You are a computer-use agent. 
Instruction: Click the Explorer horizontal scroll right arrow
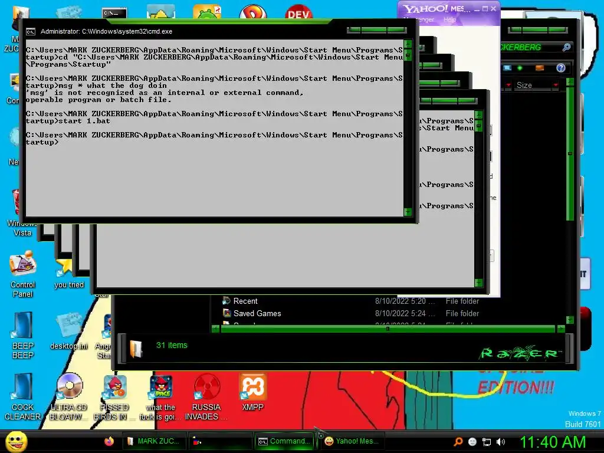pyautogui.click(x=560, y=329)
